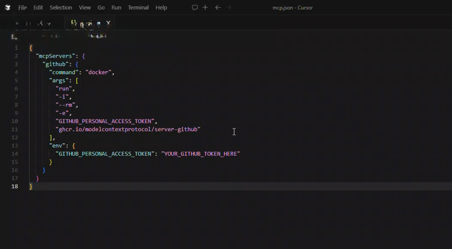The image size is (452, 249).
Task: Navigate forward with the right arrow
Action: [x=229, y=8]
